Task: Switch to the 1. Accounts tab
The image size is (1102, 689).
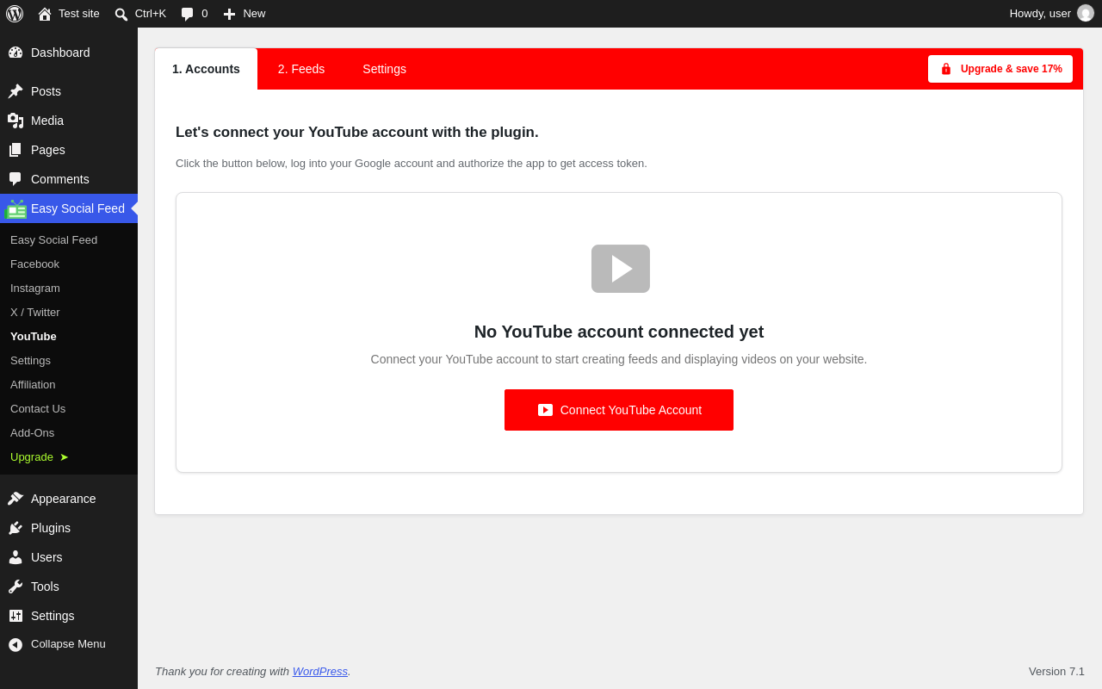Action: tap(206, 69)
